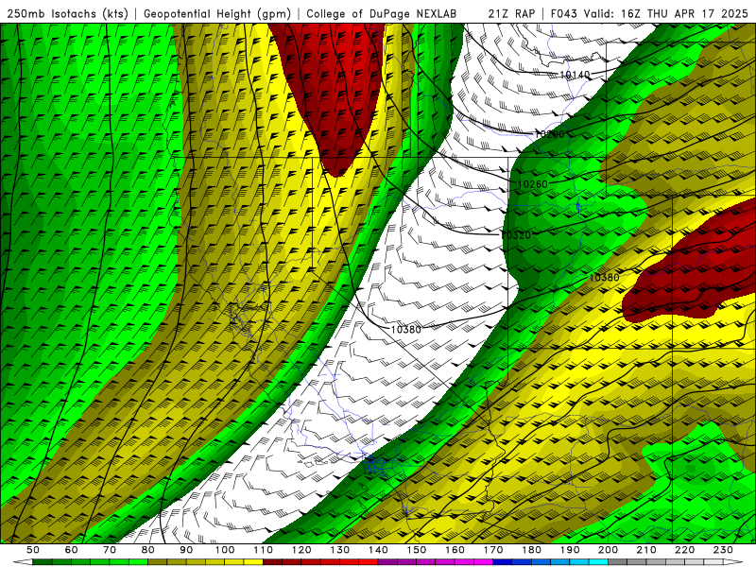Screen dimensions: 756x567
Task: Click the "Geopotential Height (gpm)" header label
Action: 217,13
